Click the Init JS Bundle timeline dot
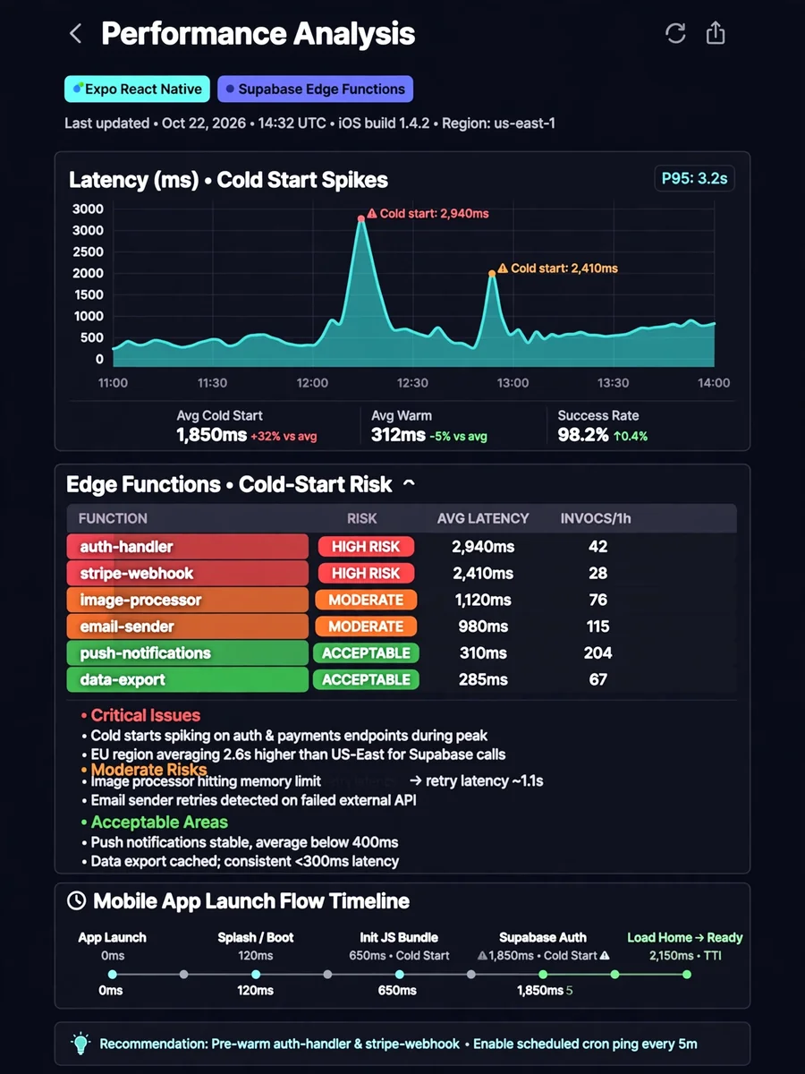The image size is (805, 1074). [x=400, y=974]
